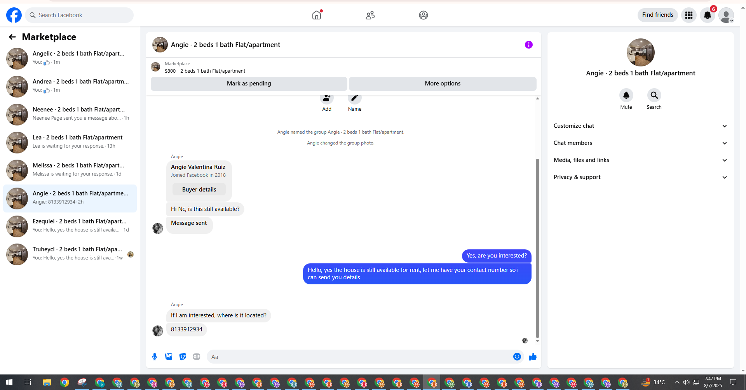This screenshot has width=746, height=390.
Task: Click the group photo in details panel
Action: (641, 52)
